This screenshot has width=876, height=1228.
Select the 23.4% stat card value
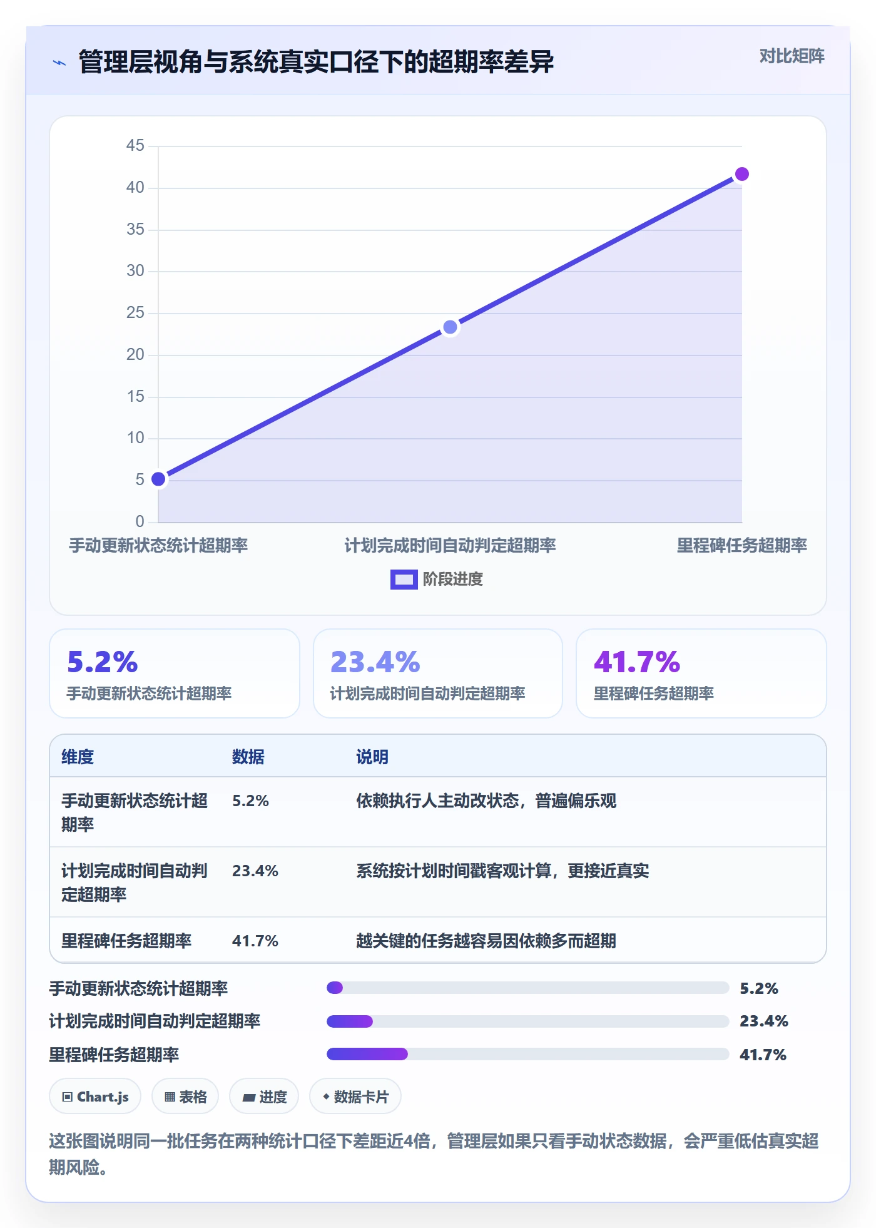[375, 662]
